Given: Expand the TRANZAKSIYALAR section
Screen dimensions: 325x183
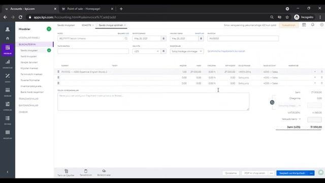Looking at the screenshot, I should tap(28, 99).
